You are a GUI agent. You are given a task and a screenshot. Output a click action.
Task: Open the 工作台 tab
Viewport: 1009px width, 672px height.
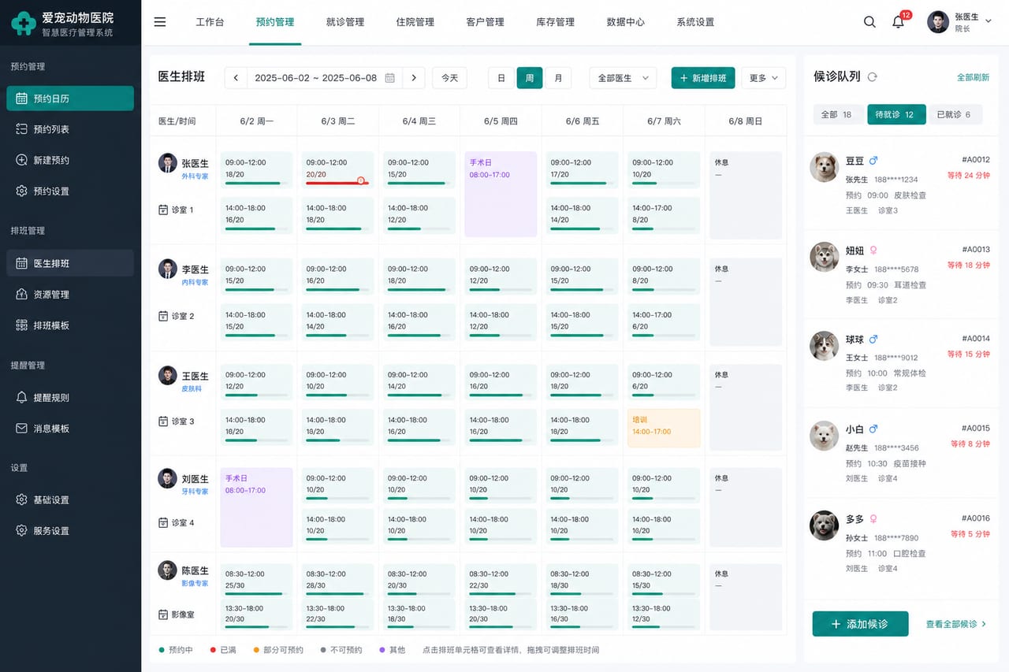(210, 22)
